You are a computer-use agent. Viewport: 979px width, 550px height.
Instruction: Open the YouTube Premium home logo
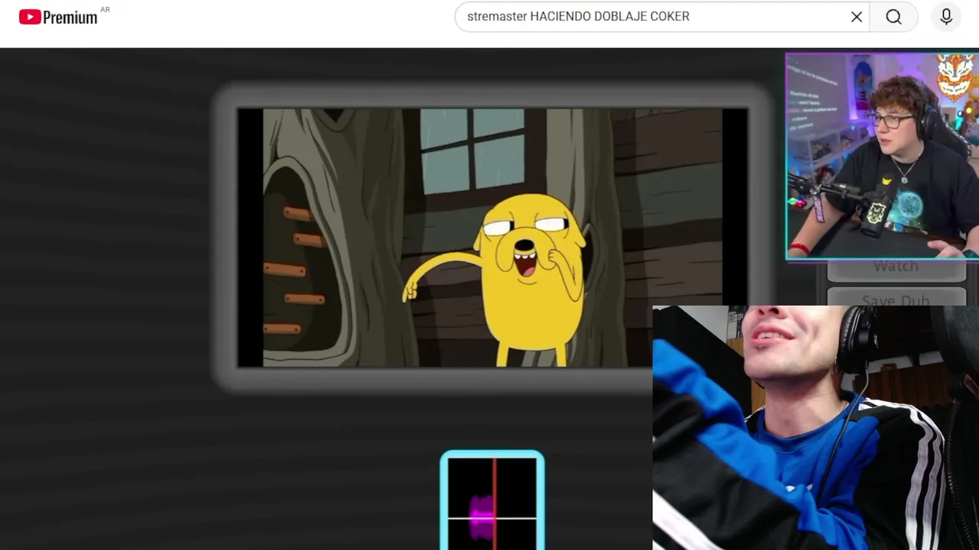[59, 17]
